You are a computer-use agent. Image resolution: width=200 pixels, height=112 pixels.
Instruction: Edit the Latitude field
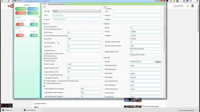[x=146, y=32]
